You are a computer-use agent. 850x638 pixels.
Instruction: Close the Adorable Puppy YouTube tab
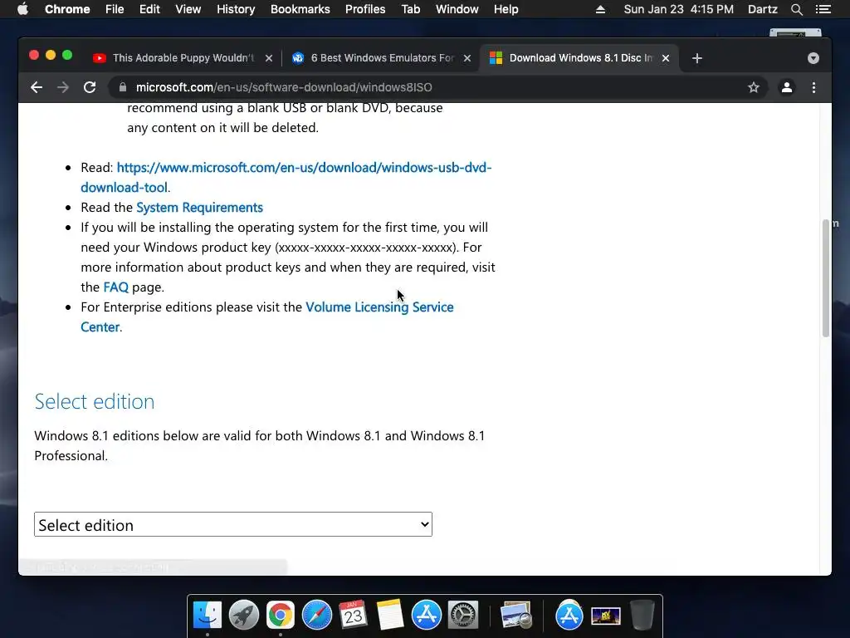coord(269,58)
